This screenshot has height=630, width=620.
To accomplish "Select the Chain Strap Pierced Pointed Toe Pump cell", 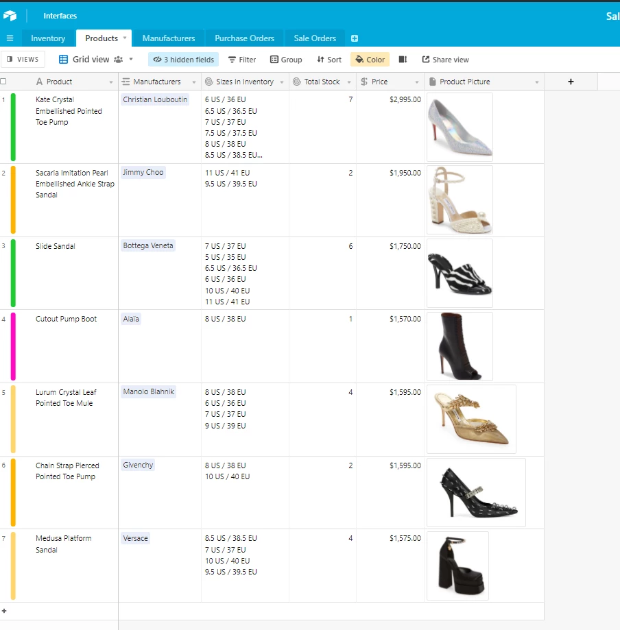I will coord(69,492).
